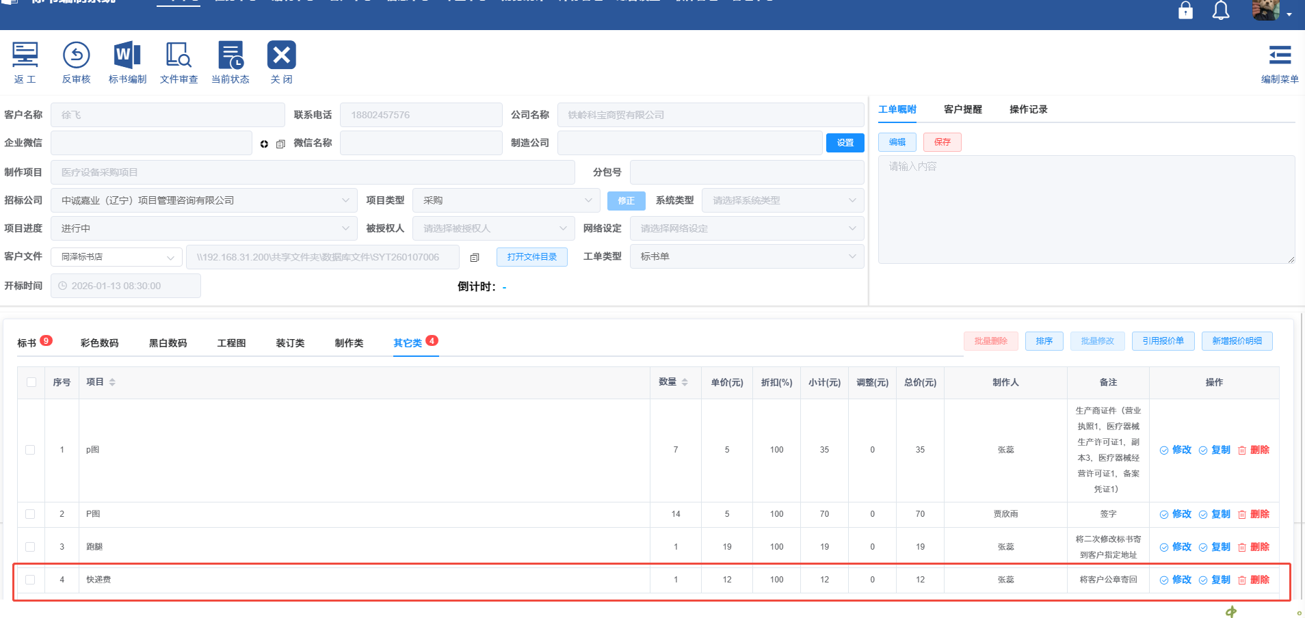This screenshot has width=1305, height=618.
Task: Click the 批量修改 button
Action: click(1098, 341)
